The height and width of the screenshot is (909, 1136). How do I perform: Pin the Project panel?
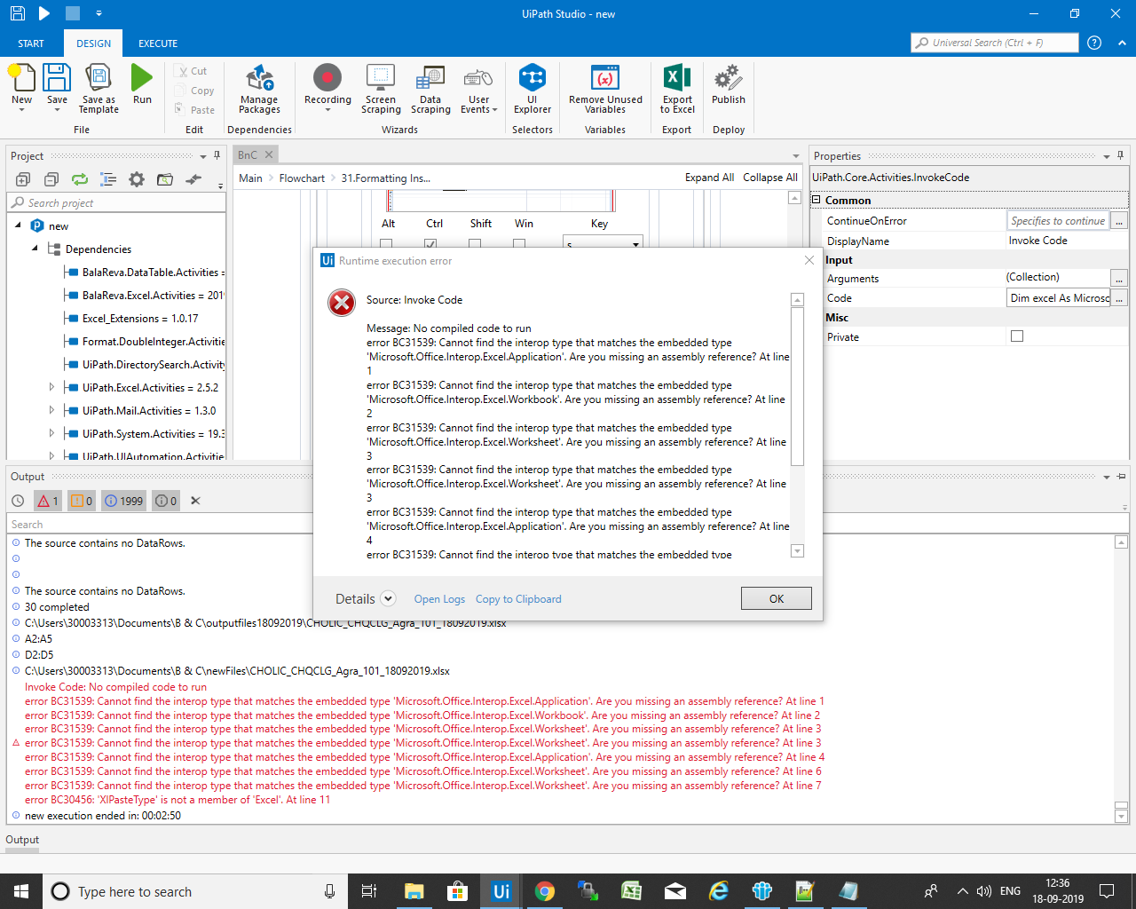(x=217, y=155)
